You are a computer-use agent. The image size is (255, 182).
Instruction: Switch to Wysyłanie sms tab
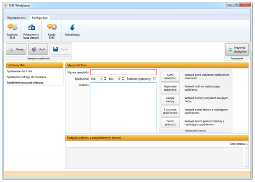point(16,18)
